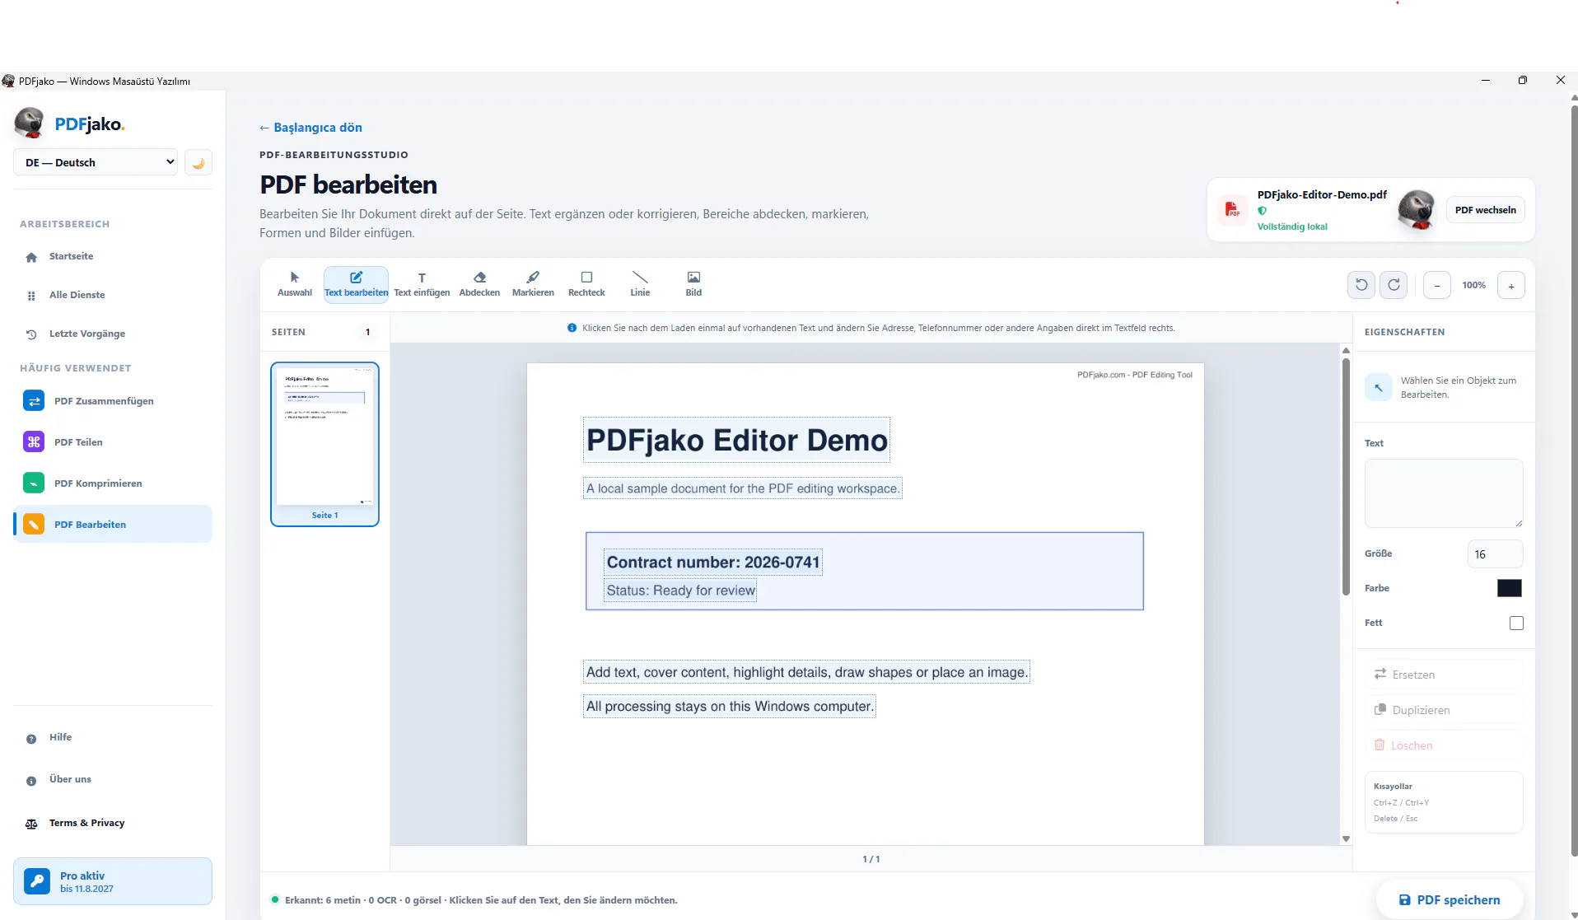Select the 'Contract number: 2026-0741' text
The image size is (1578, 920).
coord(713,562)
